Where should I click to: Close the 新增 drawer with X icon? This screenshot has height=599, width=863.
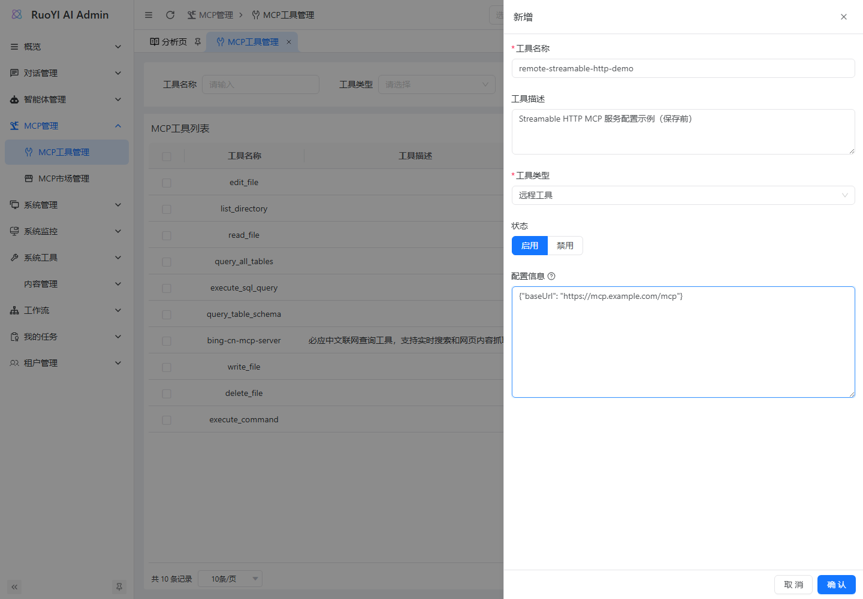tap(844, 17)
